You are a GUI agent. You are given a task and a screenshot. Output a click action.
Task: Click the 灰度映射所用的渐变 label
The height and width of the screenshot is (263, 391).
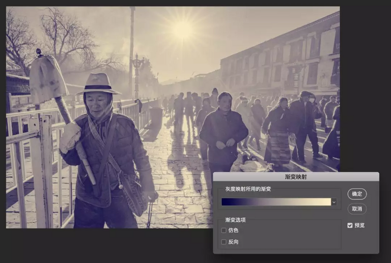[248, 189]
